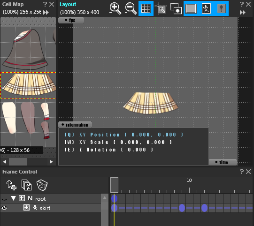254x226 pixels.
Task: Click the timeline playhead marker
Action: pos(114,185)
